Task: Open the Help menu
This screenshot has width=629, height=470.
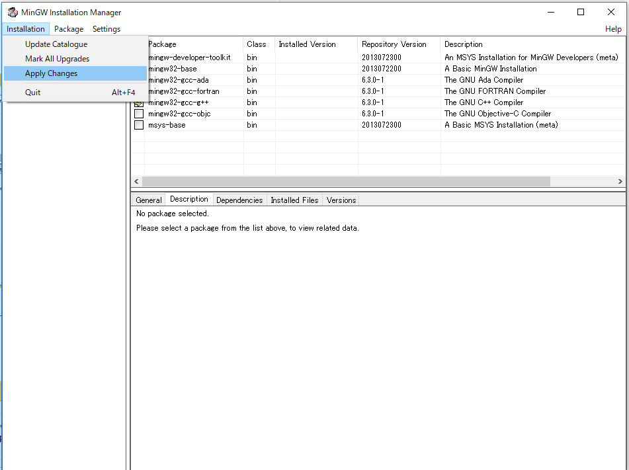Action: pos(613,29)
